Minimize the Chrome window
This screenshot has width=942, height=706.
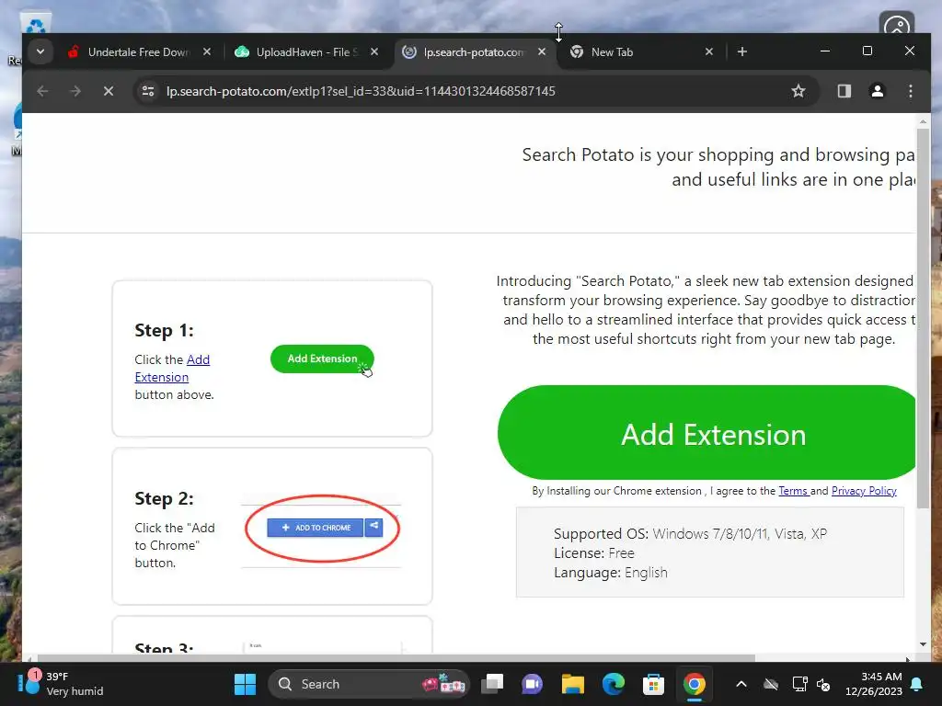(x=825, y=51)
